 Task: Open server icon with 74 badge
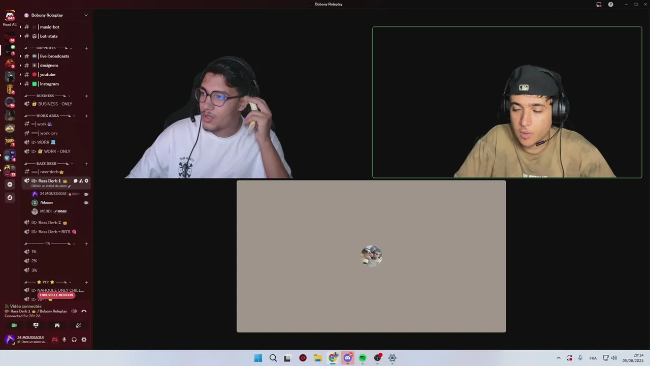[10, 37]
